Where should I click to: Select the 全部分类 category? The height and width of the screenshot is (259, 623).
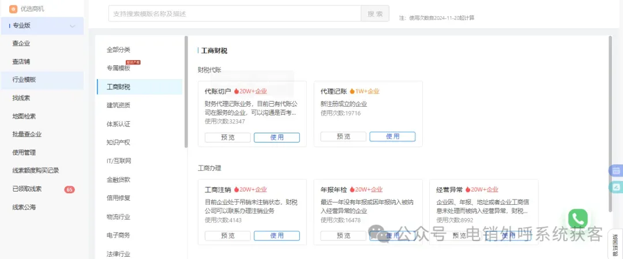(x=140, y=50)
